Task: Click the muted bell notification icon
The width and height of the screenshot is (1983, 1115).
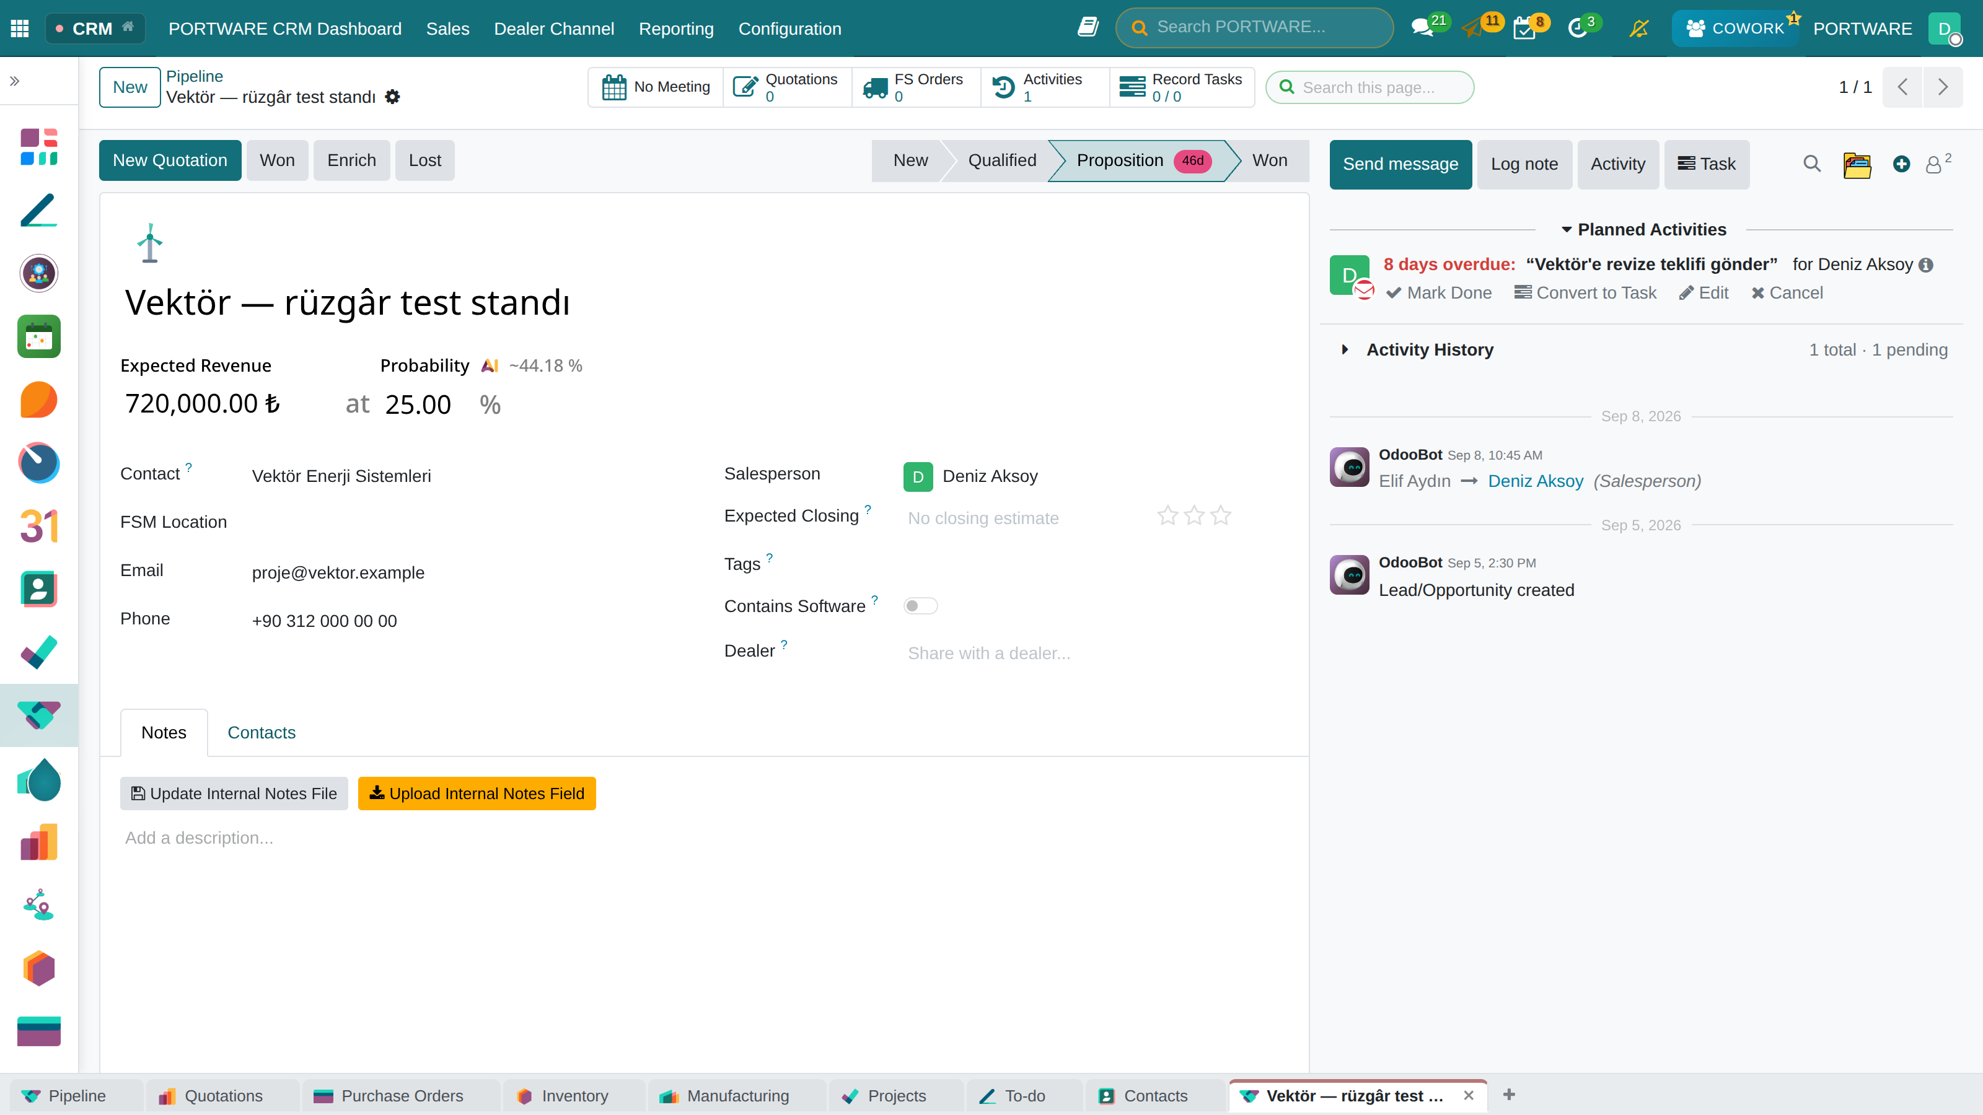Action: coord(1639,28)
